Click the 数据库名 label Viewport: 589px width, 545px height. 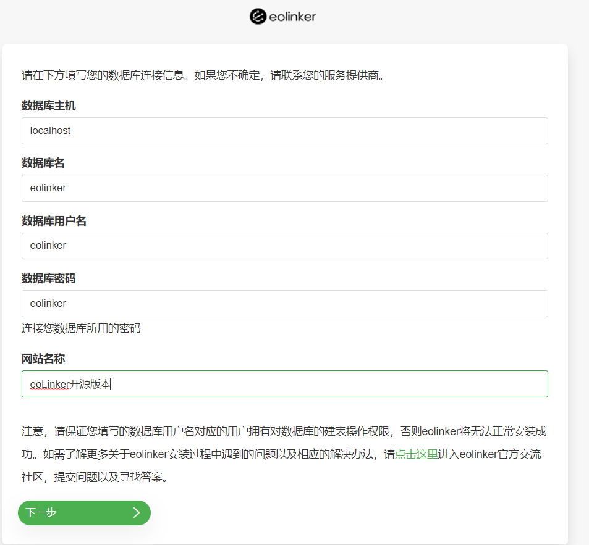tap(43, 163)
